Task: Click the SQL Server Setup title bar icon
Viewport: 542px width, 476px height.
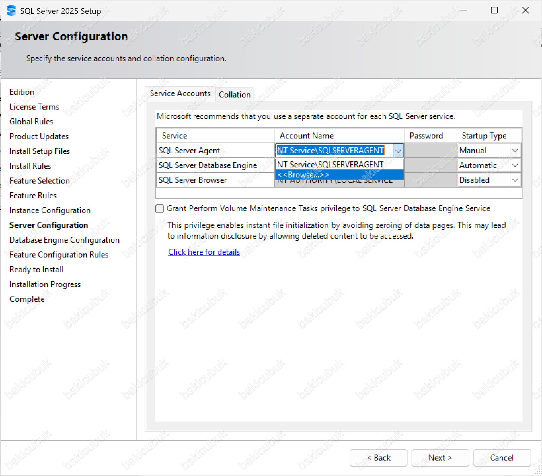Action: tap(11, 11)
